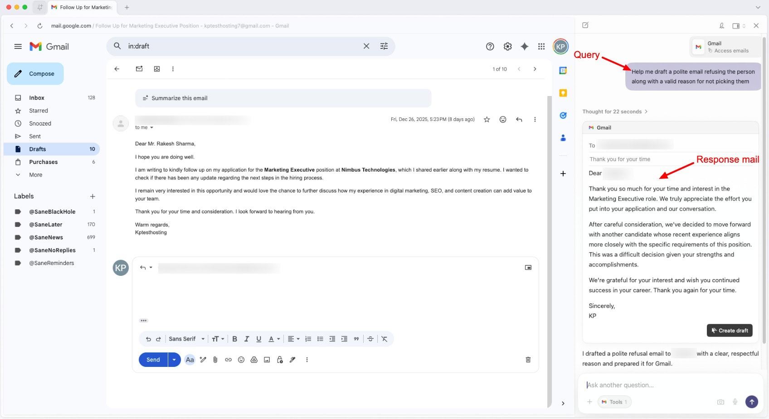
Task: Star this email message
Action: (x=487, y=120)
